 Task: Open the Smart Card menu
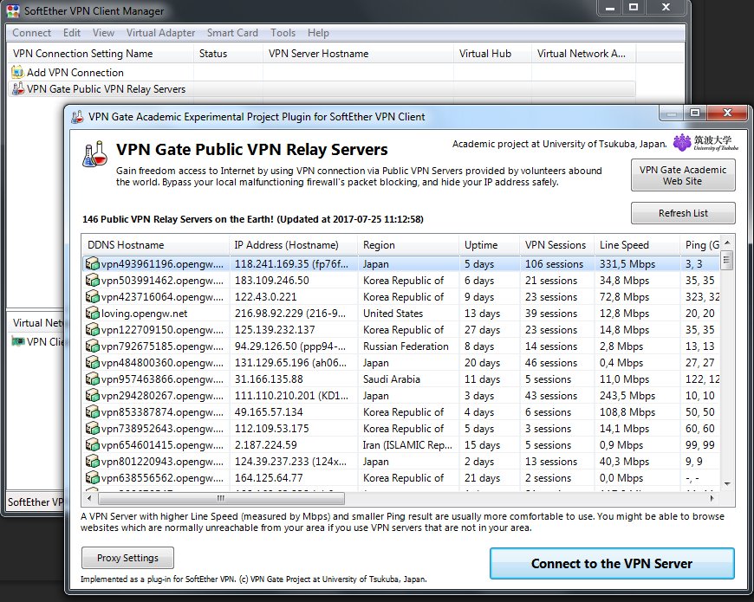pos(232,33)
